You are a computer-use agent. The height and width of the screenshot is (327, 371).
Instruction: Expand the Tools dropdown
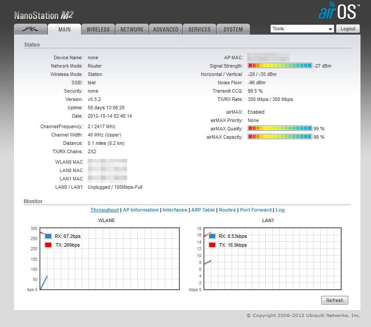coord(302,29)
